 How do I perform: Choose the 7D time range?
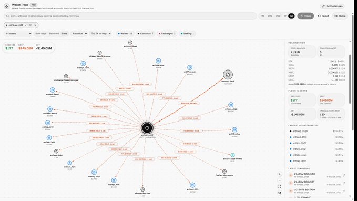[x=263, y=16]
